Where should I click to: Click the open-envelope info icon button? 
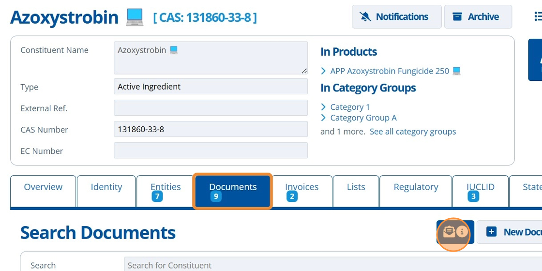[x=454, y=232]
